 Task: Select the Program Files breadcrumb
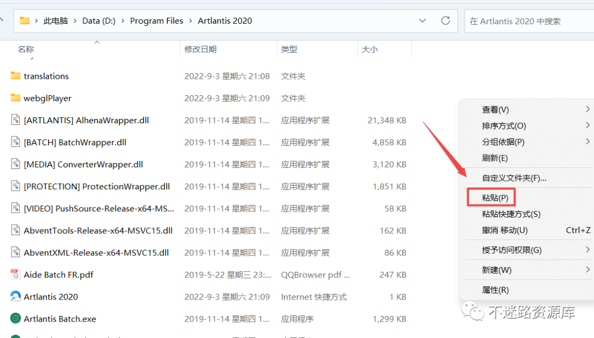click(x=156, y=20)
